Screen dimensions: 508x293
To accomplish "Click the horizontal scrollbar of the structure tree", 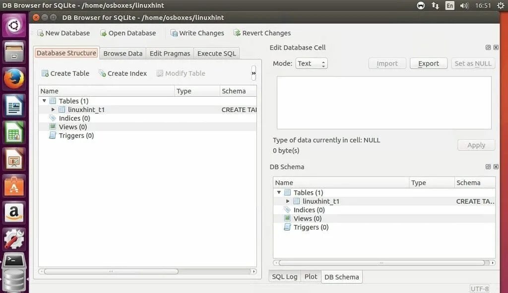I will pyautogui.click(x=111, y=271).
